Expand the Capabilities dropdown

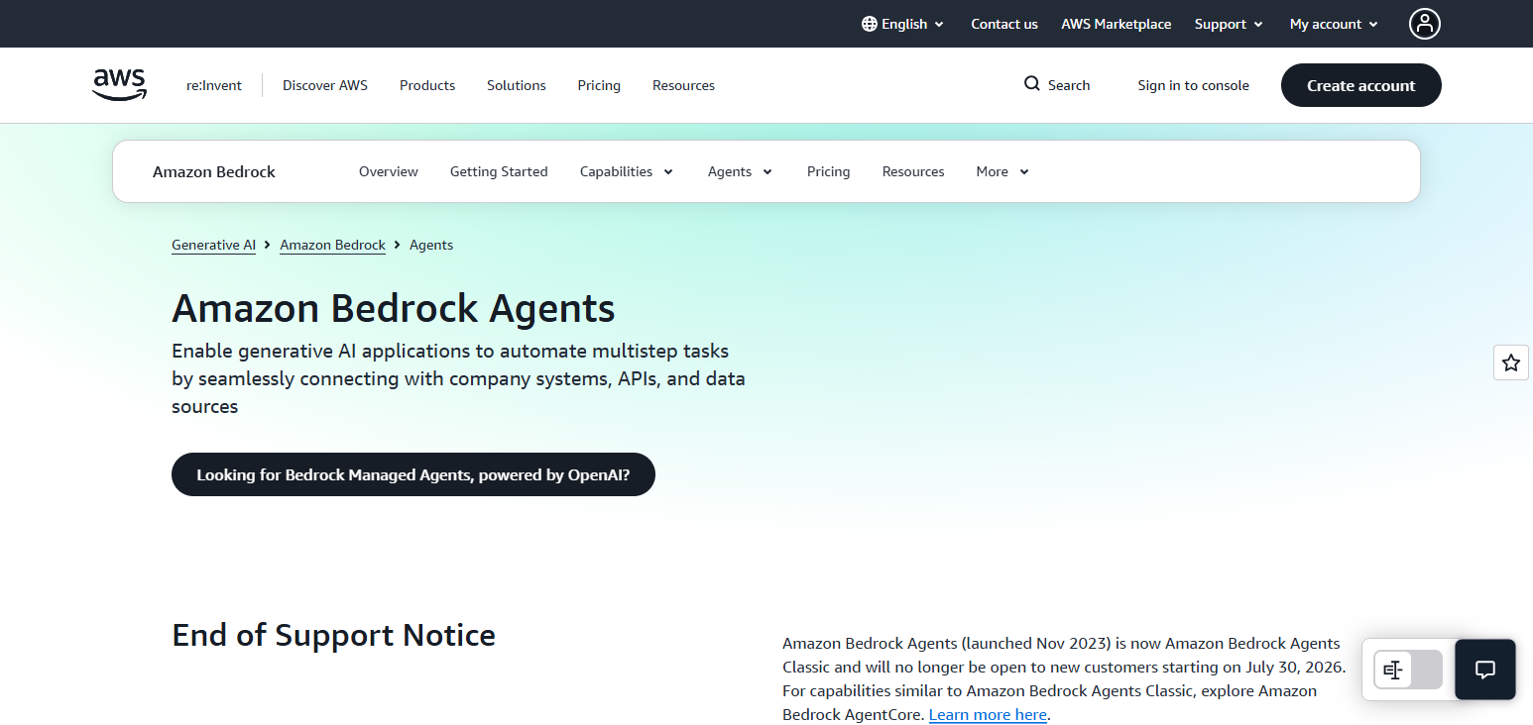tap(627, 171)
